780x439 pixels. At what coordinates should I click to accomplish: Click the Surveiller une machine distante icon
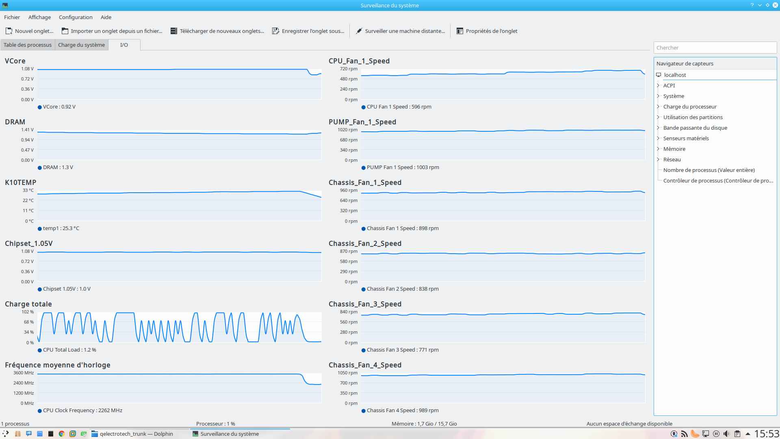tap(359, 31)
